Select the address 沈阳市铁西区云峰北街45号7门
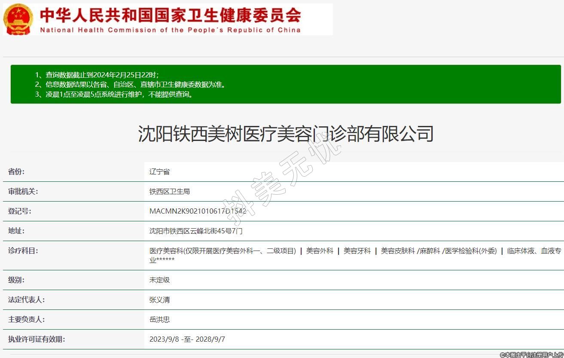This screenshot has height=358, width=564. click(x=196, y=231)
